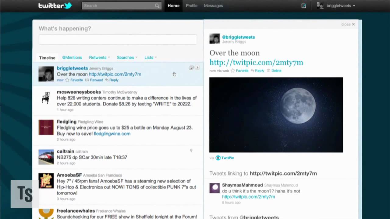
Task: Click '8 hours ago' on ShaymaaMahmoud tweet
Action: coord(231,203)
